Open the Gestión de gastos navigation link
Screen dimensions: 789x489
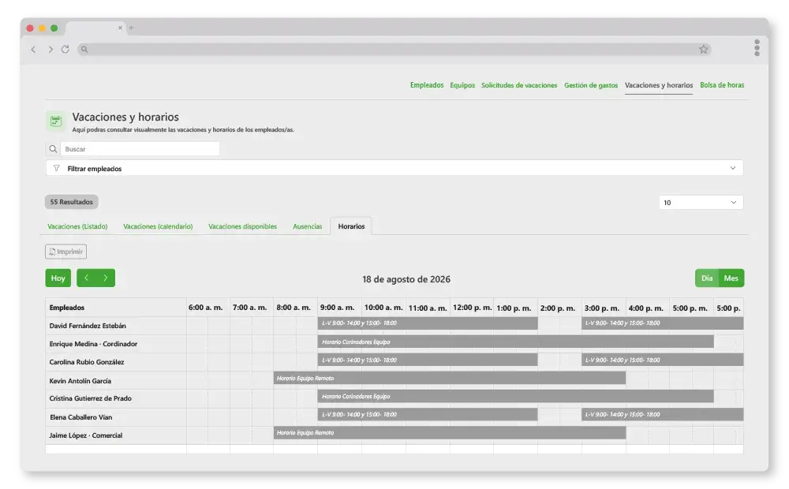click(x=591, y=85)
